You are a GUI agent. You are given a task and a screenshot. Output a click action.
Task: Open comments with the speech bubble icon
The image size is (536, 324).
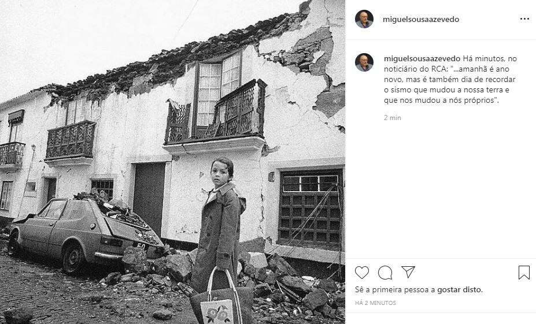[x=385, y=273]
